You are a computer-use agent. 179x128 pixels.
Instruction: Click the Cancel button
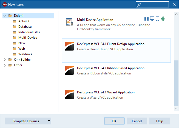[x=137, y=121]
